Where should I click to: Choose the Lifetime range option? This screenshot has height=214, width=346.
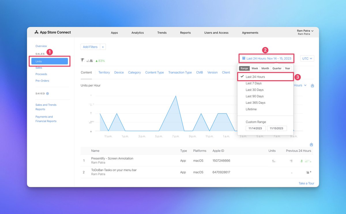(251, 109)
